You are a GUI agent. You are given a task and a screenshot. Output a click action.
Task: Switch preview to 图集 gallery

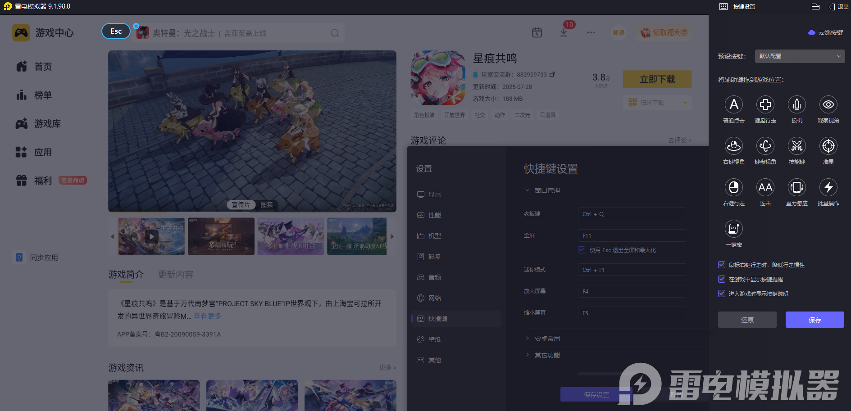(x=267, y=205)
